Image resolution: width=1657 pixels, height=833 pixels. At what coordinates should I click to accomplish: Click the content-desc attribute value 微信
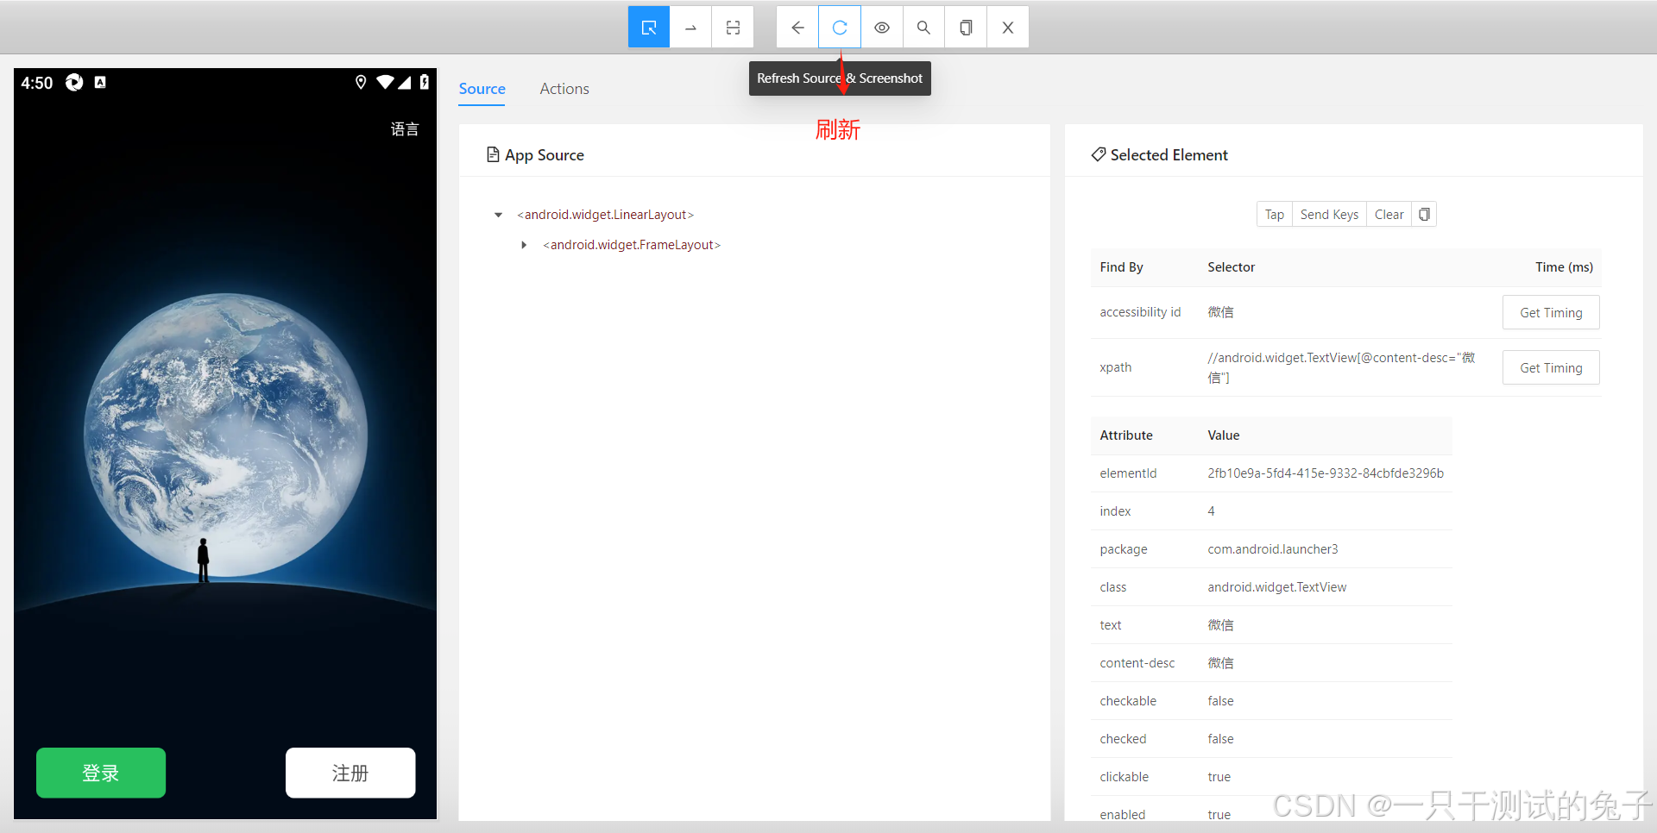pyautogui.click(x=1220, y=663)
